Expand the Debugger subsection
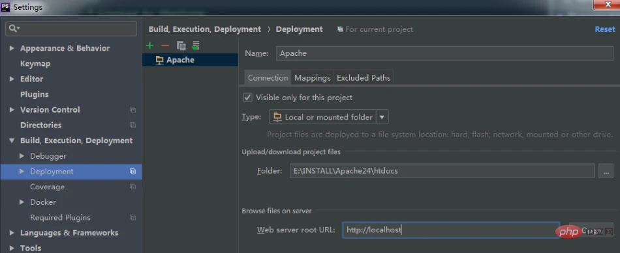 (22, 156)
